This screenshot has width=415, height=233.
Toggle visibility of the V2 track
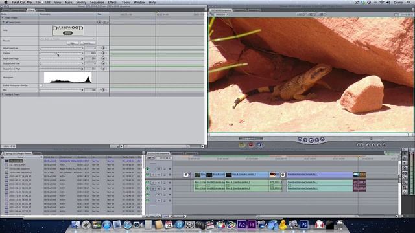147,168
